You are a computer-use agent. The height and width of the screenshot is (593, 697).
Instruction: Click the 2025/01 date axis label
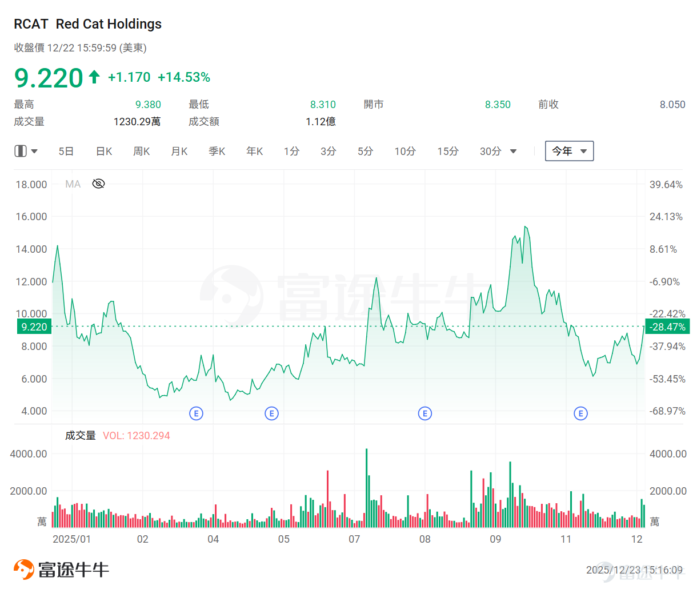click(71, 539)
